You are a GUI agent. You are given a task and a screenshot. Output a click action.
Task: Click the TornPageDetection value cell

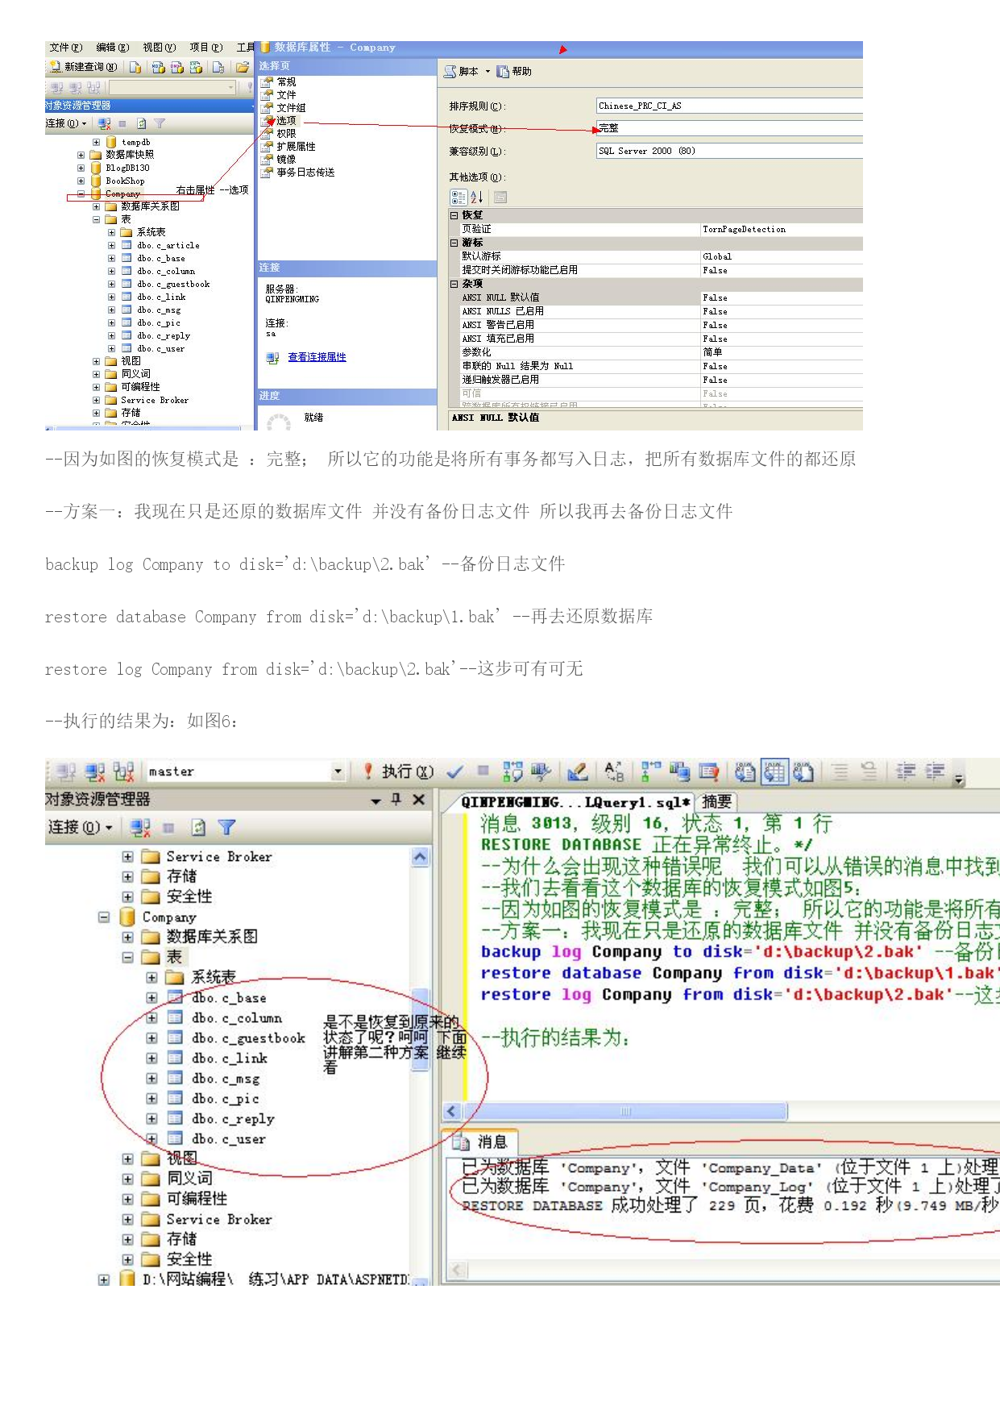click(x=782, y=230)
